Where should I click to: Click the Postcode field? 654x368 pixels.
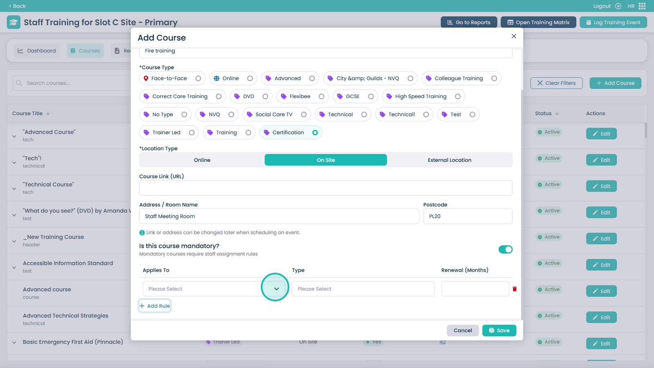(x=468, y=216)
